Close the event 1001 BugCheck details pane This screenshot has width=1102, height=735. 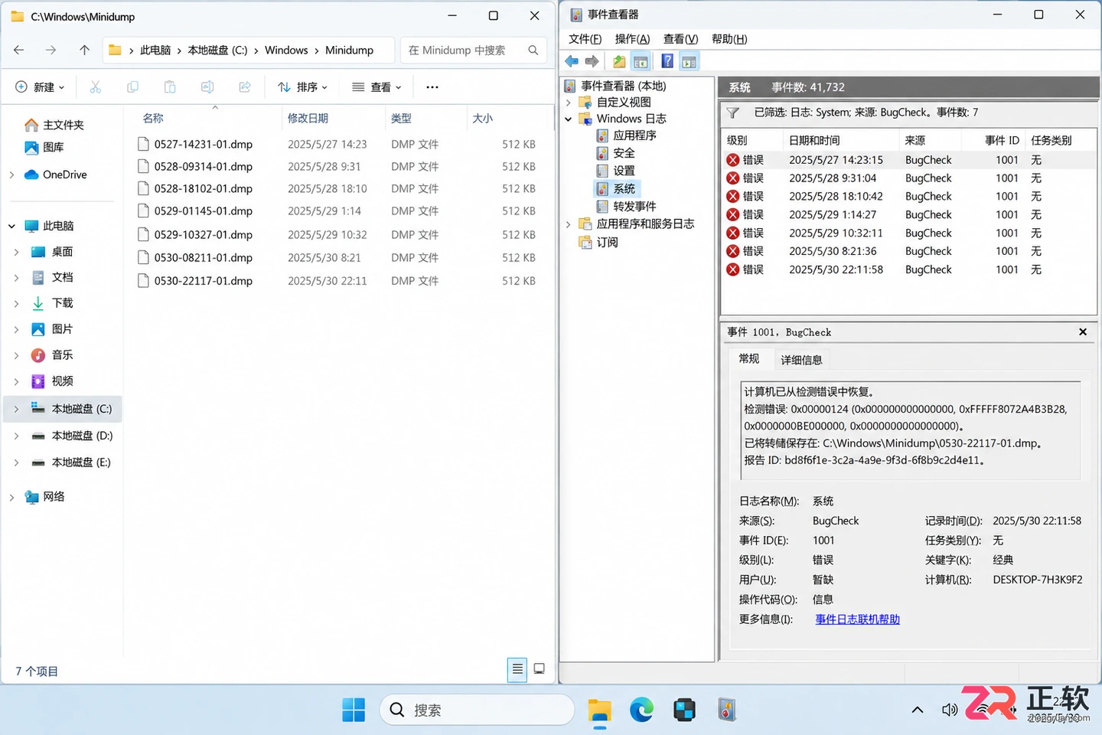tap(1083, 332)
